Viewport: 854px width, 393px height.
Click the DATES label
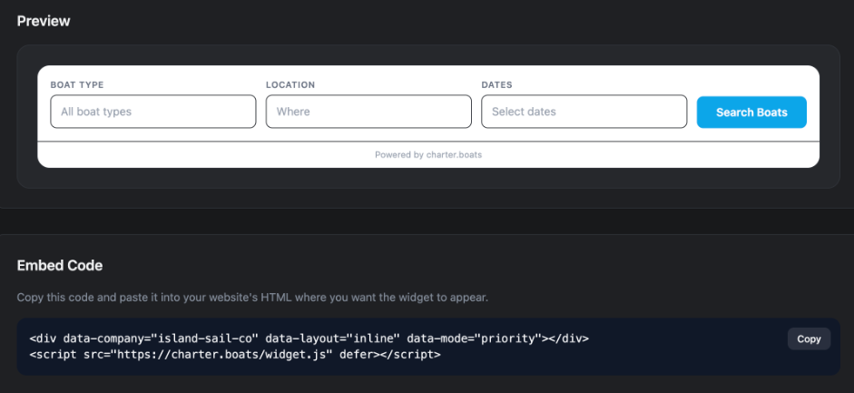pyautogui.click(x=496, y=85)
